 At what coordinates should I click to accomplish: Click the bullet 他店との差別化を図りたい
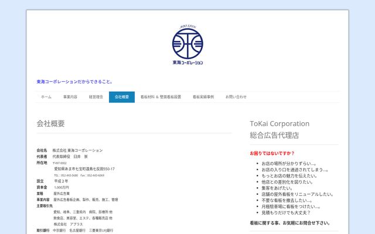tap(288, 182)
